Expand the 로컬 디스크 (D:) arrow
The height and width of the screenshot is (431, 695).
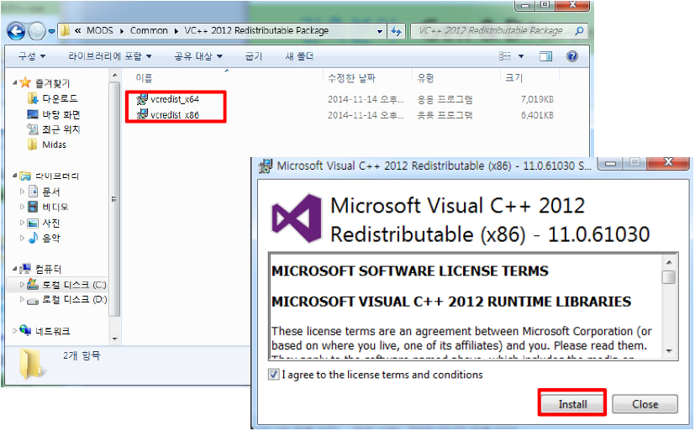(x=22, y=299)
